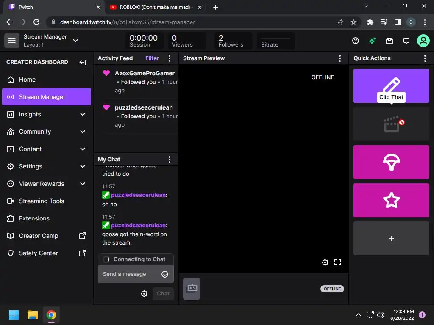Open chat settings gear icon
Image resolution: width=434 pixels, height=325 pixels.
[144, 294]
